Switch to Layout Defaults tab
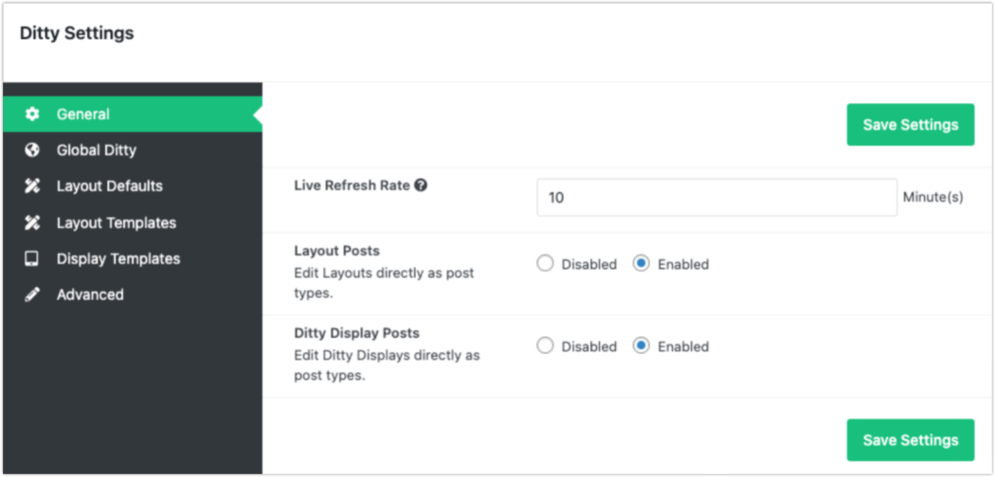This screenshot has width=995, height=477. pyautogui.click(x=133, y=186)
